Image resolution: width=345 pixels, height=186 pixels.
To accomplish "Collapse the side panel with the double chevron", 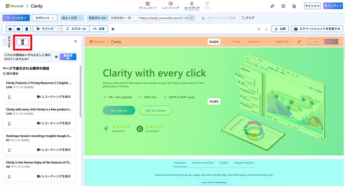I will click(76, 41).
